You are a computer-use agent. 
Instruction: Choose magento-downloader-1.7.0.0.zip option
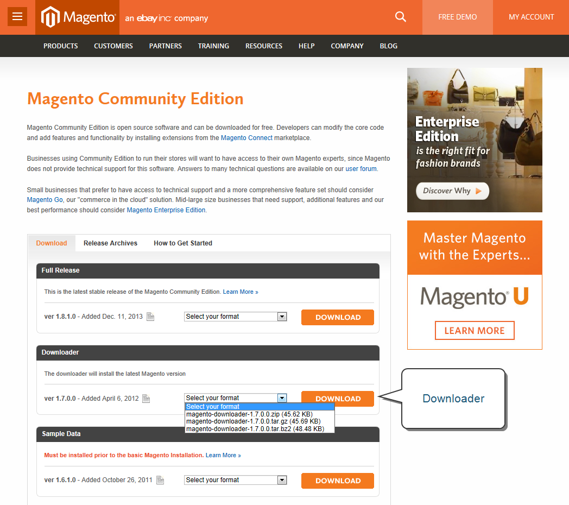click(x=260, y=414)
